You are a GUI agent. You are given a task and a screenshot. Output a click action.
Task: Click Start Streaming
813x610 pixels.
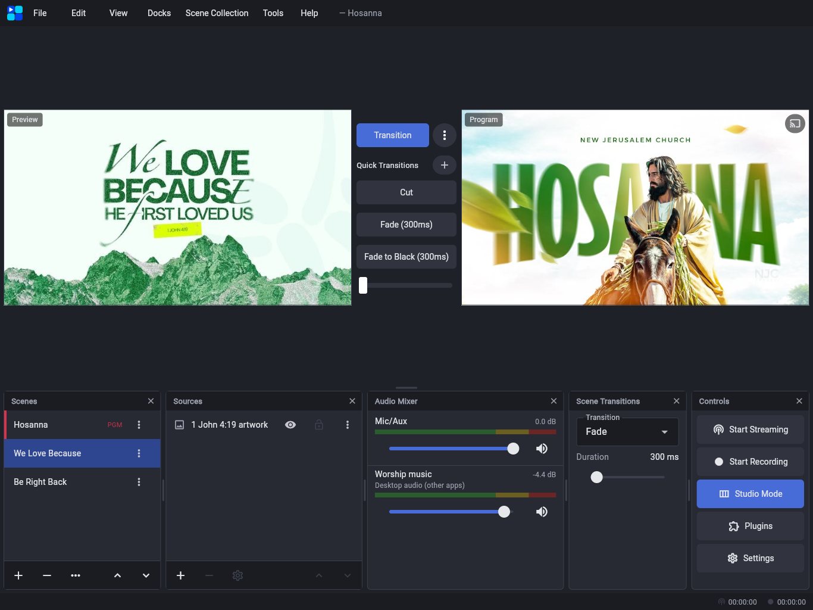point(751,430)
